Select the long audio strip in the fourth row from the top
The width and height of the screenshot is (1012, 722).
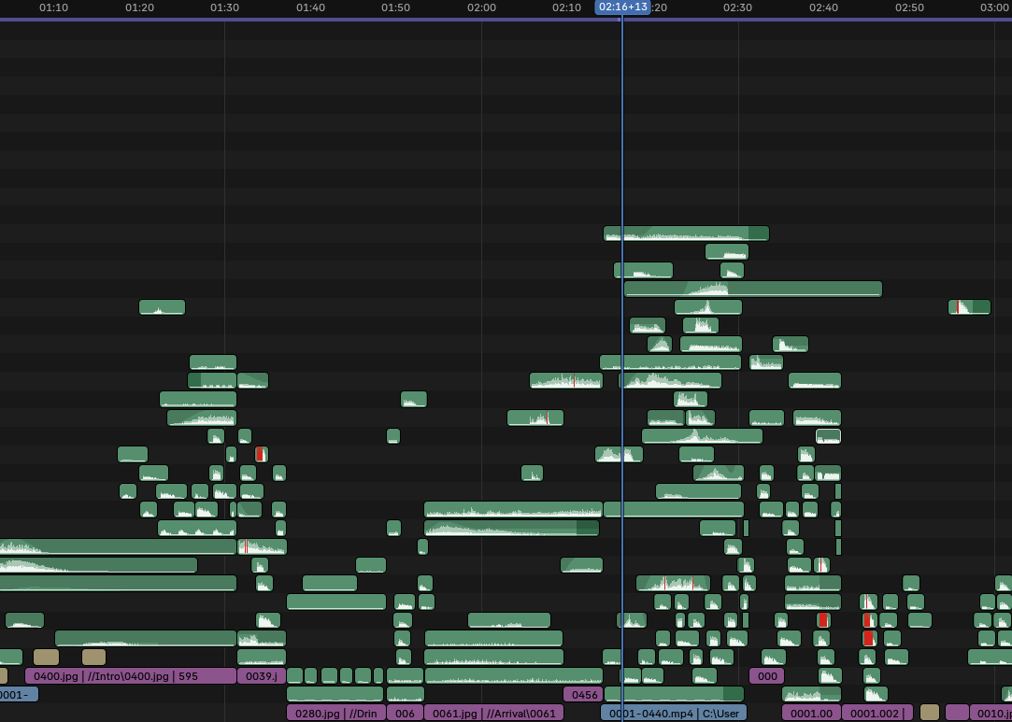[752, 289]
